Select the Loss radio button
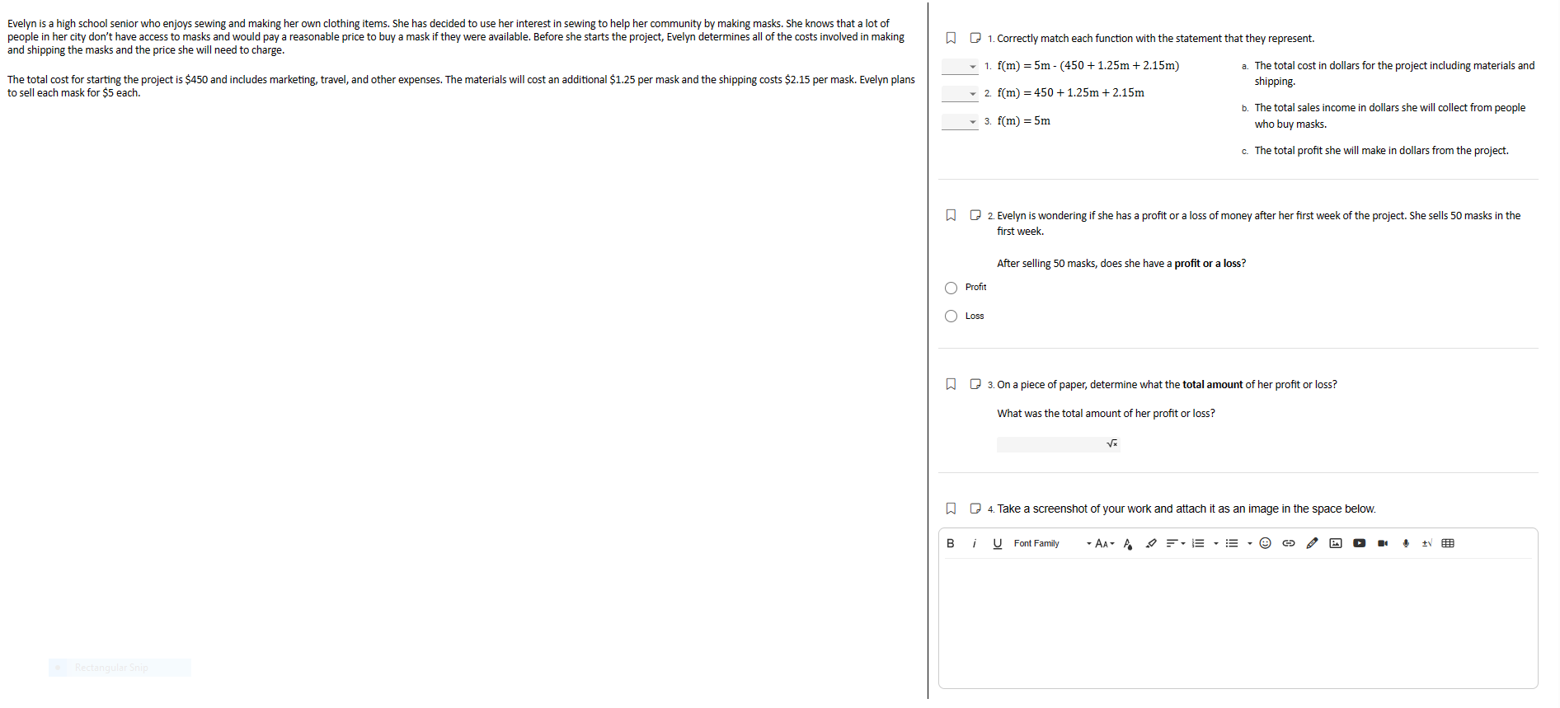 coord(951,316)
